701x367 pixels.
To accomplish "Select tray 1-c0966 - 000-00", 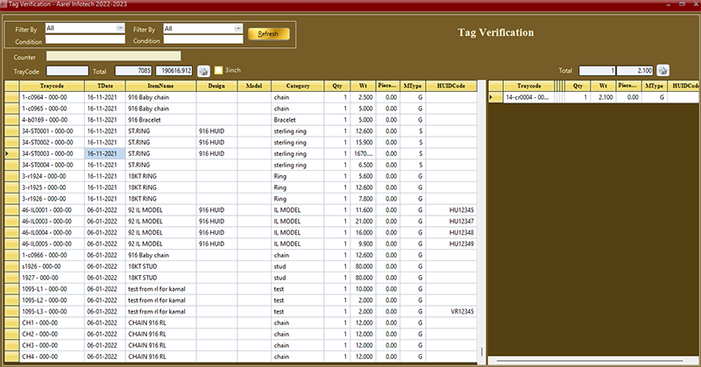I will point(52,255).
